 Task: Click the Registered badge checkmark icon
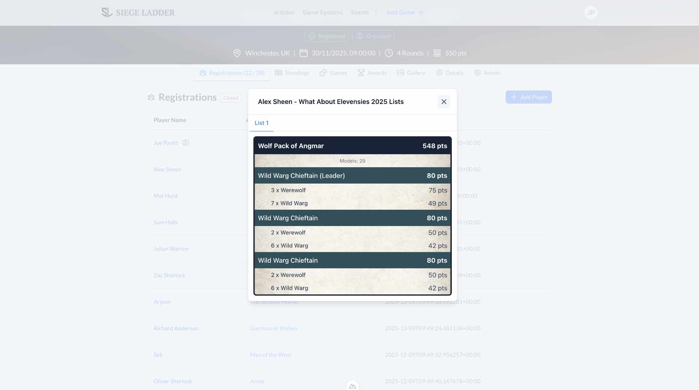click(312, 36)
